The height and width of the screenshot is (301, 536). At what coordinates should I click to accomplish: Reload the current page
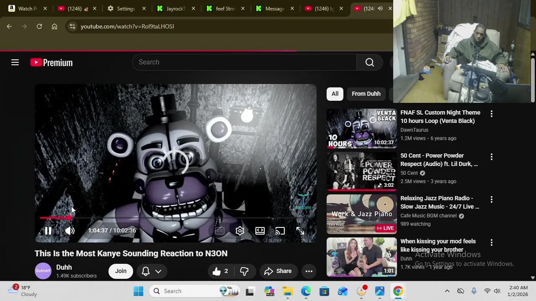[39, 26]
